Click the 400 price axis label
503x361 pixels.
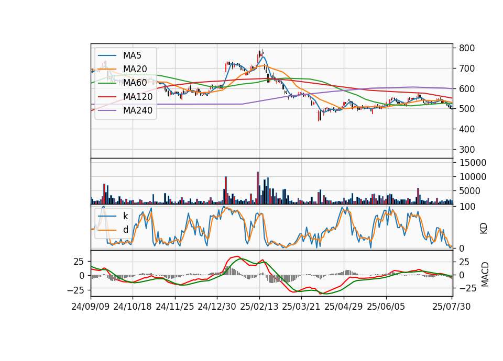coord(467,129)
